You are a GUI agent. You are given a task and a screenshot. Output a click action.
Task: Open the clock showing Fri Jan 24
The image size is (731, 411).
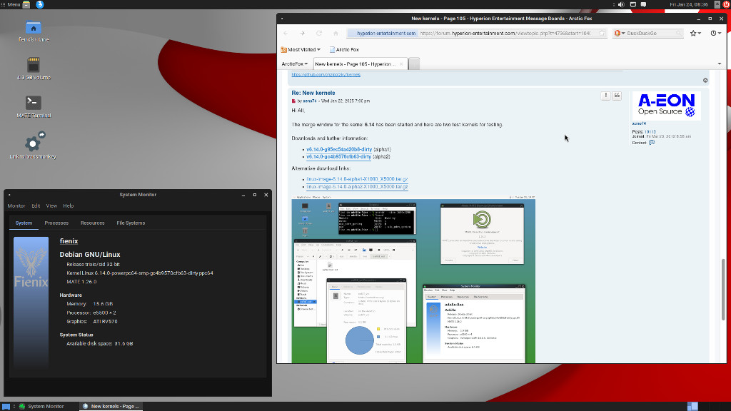pyautogui.click(x=689, y=5)
